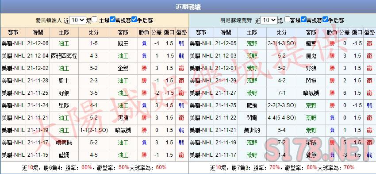Click the 21-12-03 date cell
The width and height of the screenshot is (376, 174).
pos(226,56)
